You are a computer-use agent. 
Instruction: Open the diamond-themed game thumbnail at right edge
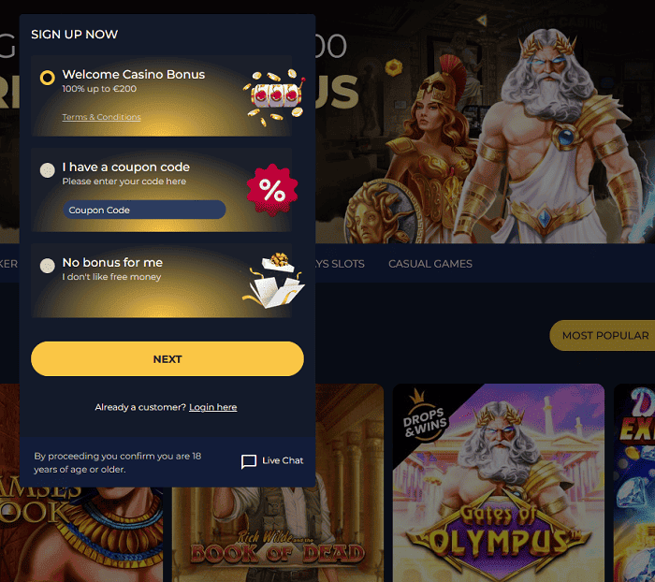coord(634,483)
